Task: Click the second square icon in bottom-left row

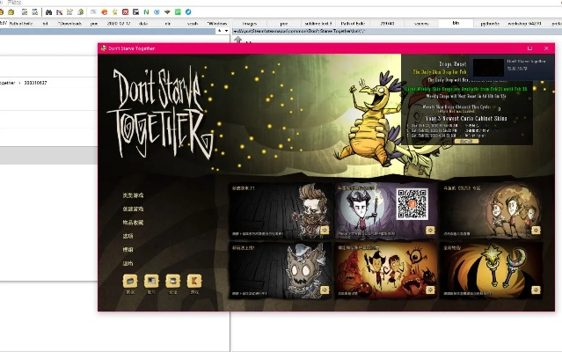Action: (x=151, y=281)
